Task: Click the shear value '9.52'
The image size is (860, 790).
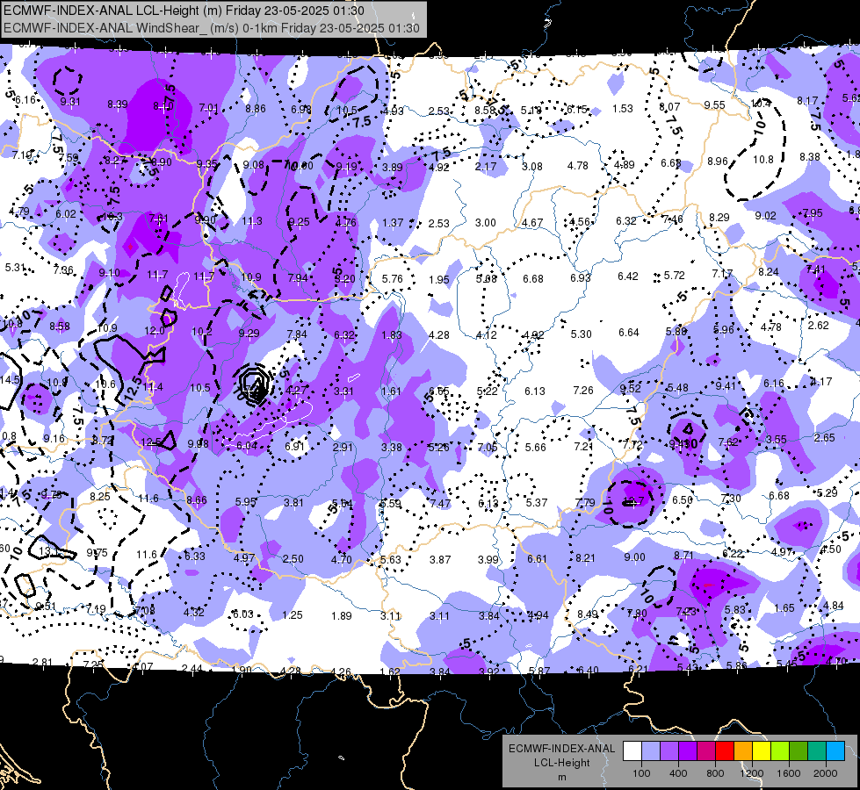Action: click(x=630, y=388)
